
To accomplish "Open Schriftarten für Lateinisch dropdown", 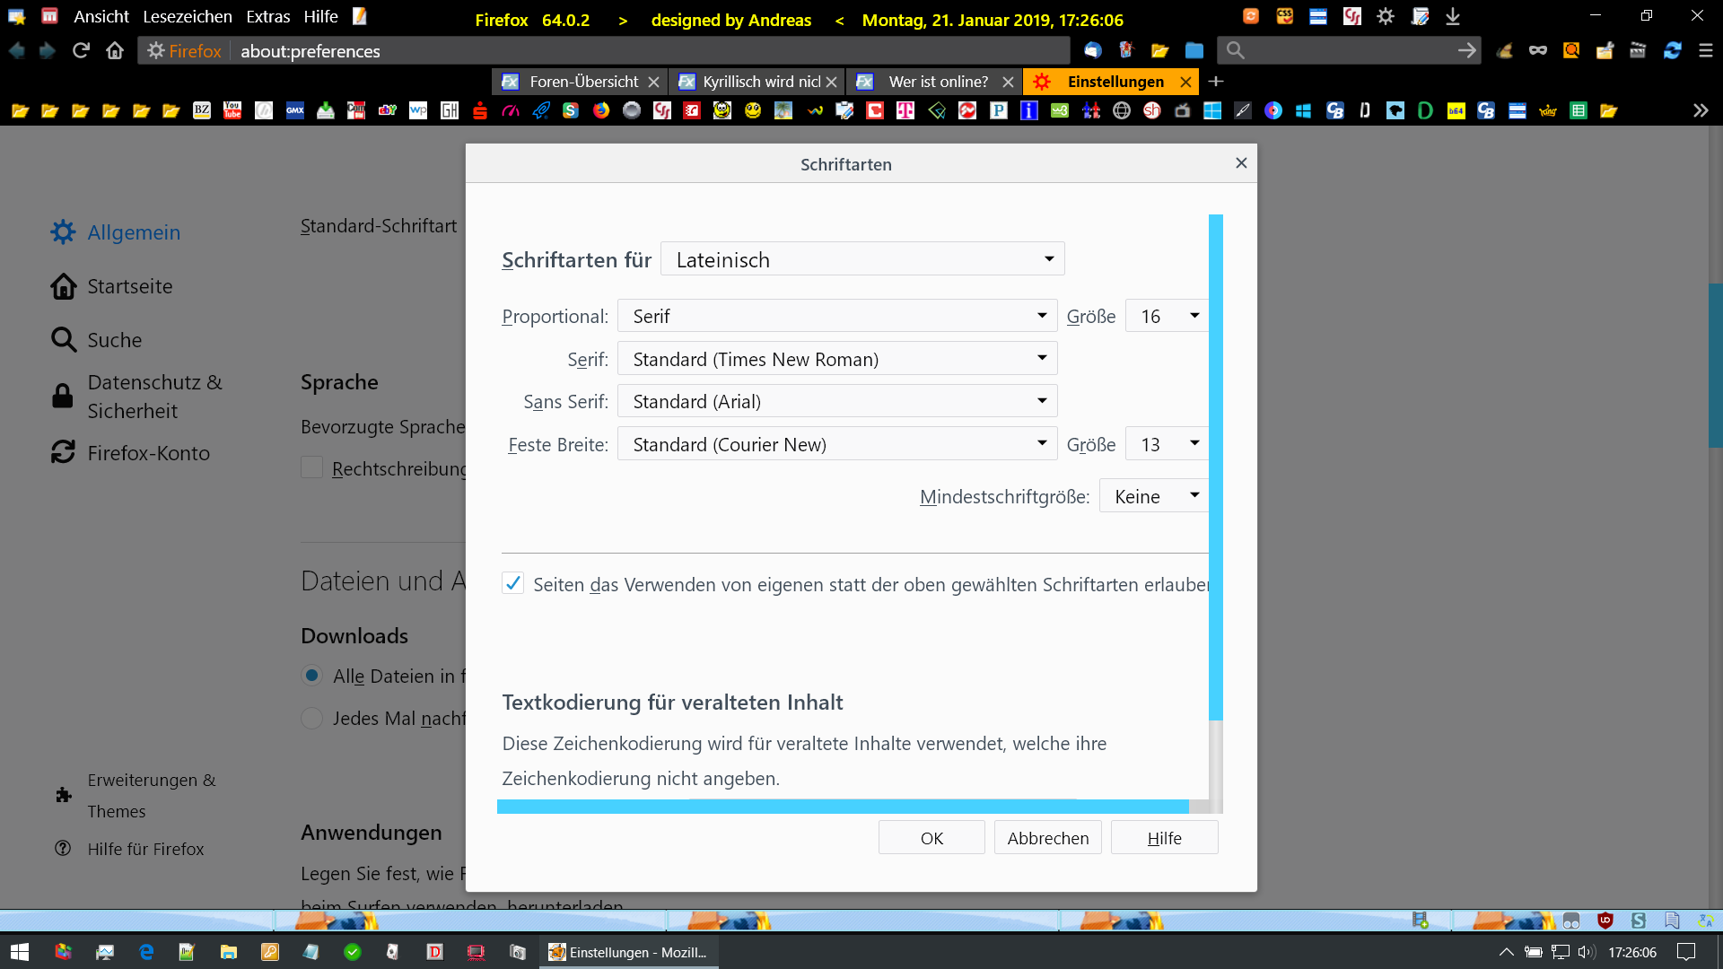I will click(862, 259).
